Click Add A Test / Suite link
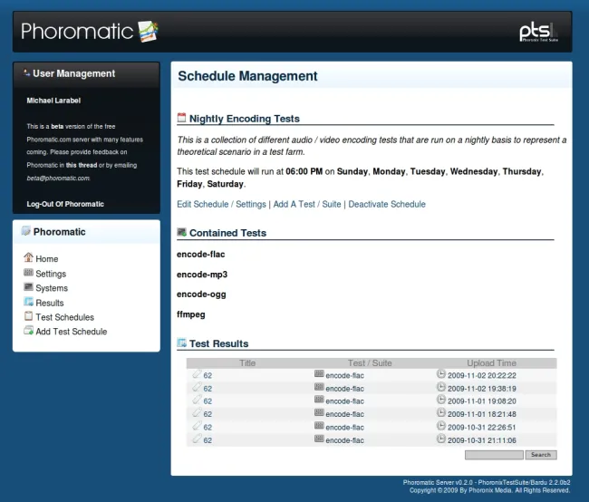 (x=307, y=204)
